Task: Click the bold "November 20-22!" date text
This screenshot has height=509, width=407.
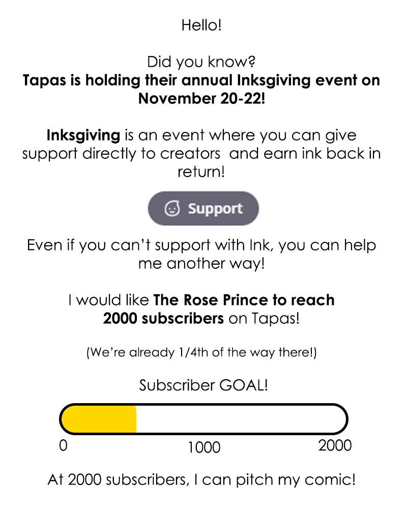Action: coord(201,98)
